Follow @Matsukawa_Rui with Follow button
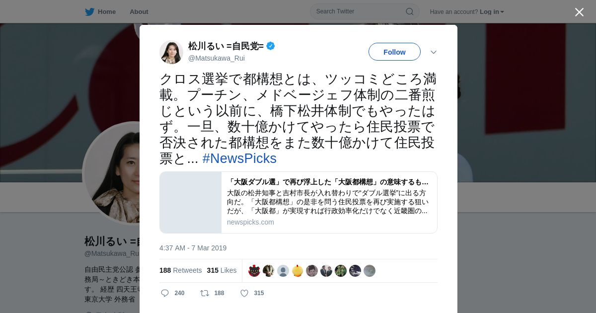Image resolution: width=596 pixels, height=313 pixels. pyautogui.click(x=394, y=52)
